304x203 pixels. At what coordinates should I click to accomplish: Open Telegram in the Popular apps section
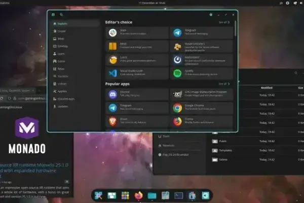(137, 108)
